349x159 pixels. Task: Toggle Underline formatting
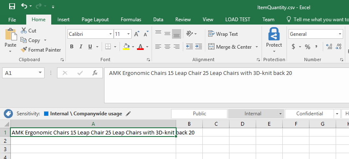coord(90,47)
